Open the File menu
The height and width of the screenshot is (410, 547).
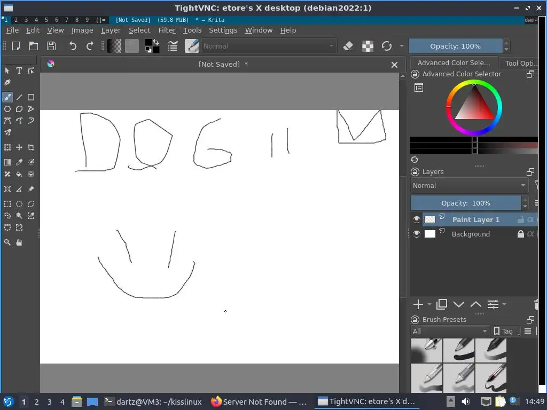click(13, 30)
